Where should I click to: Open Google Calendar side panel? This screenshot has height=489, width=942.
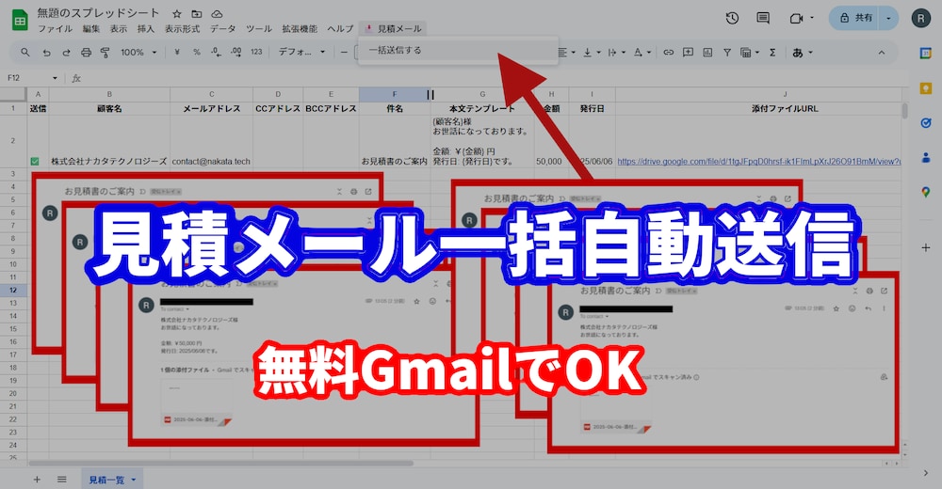(x=926, y=53)
